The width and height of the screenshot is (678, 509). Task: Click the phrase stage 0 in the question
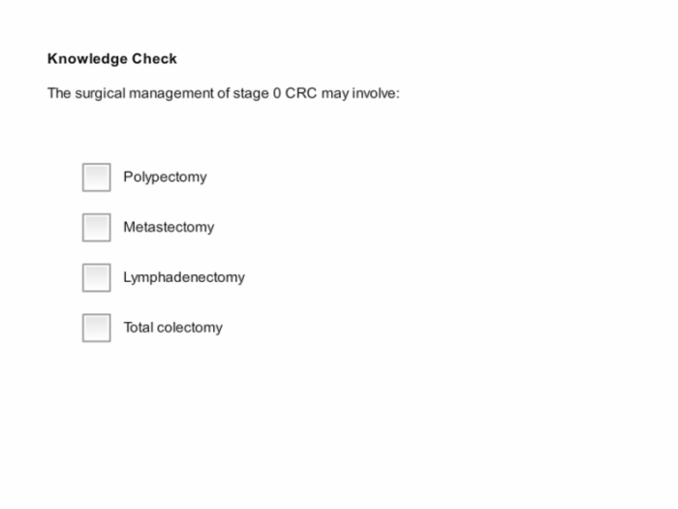pos(257,93)
